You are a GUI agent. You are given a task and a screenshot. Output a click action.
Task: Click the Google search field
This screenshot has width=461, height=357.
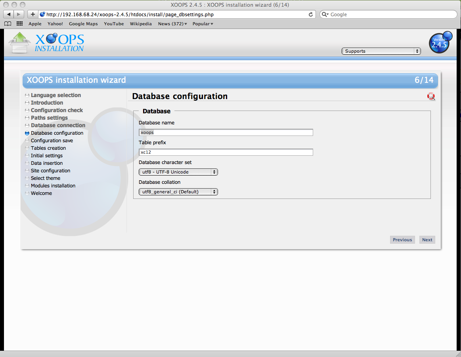pyautogui.click(x=388, y=14)
